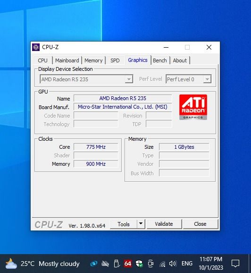The height and width of the screenshot is (273, 251).
Task: Expand the AMD Radeon R5 235 device dropdown
Action: [129, 79]
